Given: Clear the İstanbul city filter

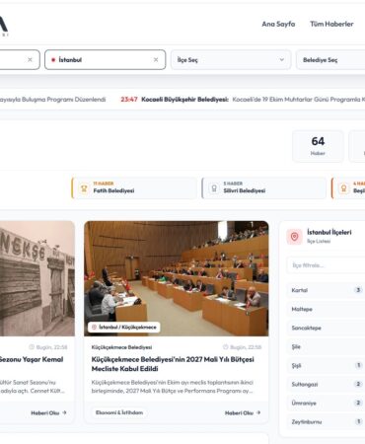Looking at the screenshot, I should (156, 60).
